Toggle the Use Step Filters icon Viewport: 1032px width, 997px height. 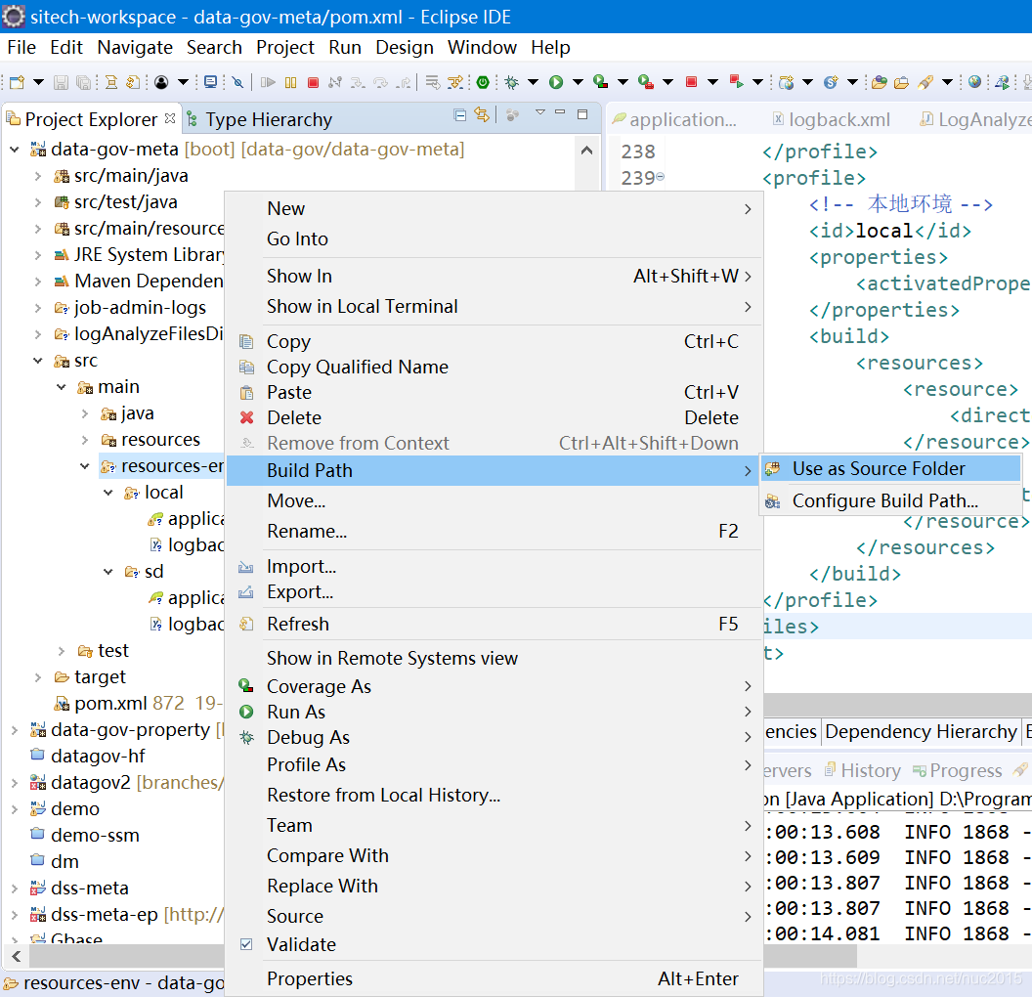(x=454, y=82)
